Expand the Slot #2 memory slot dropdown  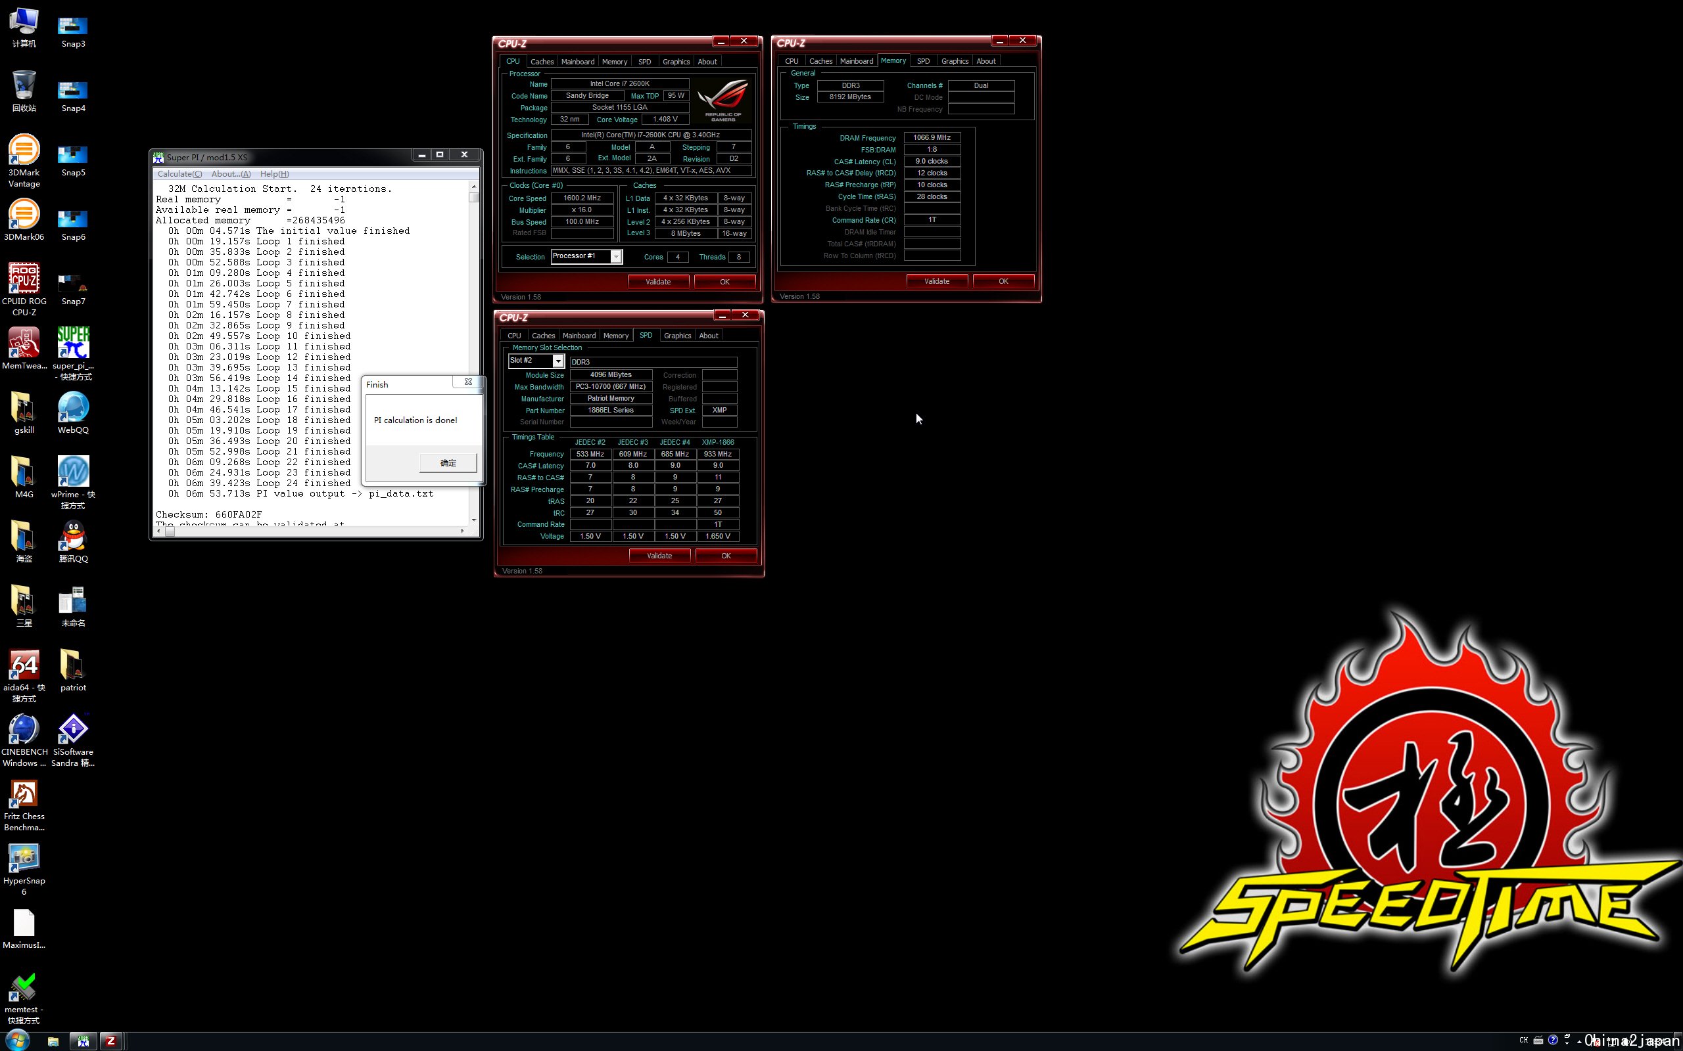click(x=557, y=361)
